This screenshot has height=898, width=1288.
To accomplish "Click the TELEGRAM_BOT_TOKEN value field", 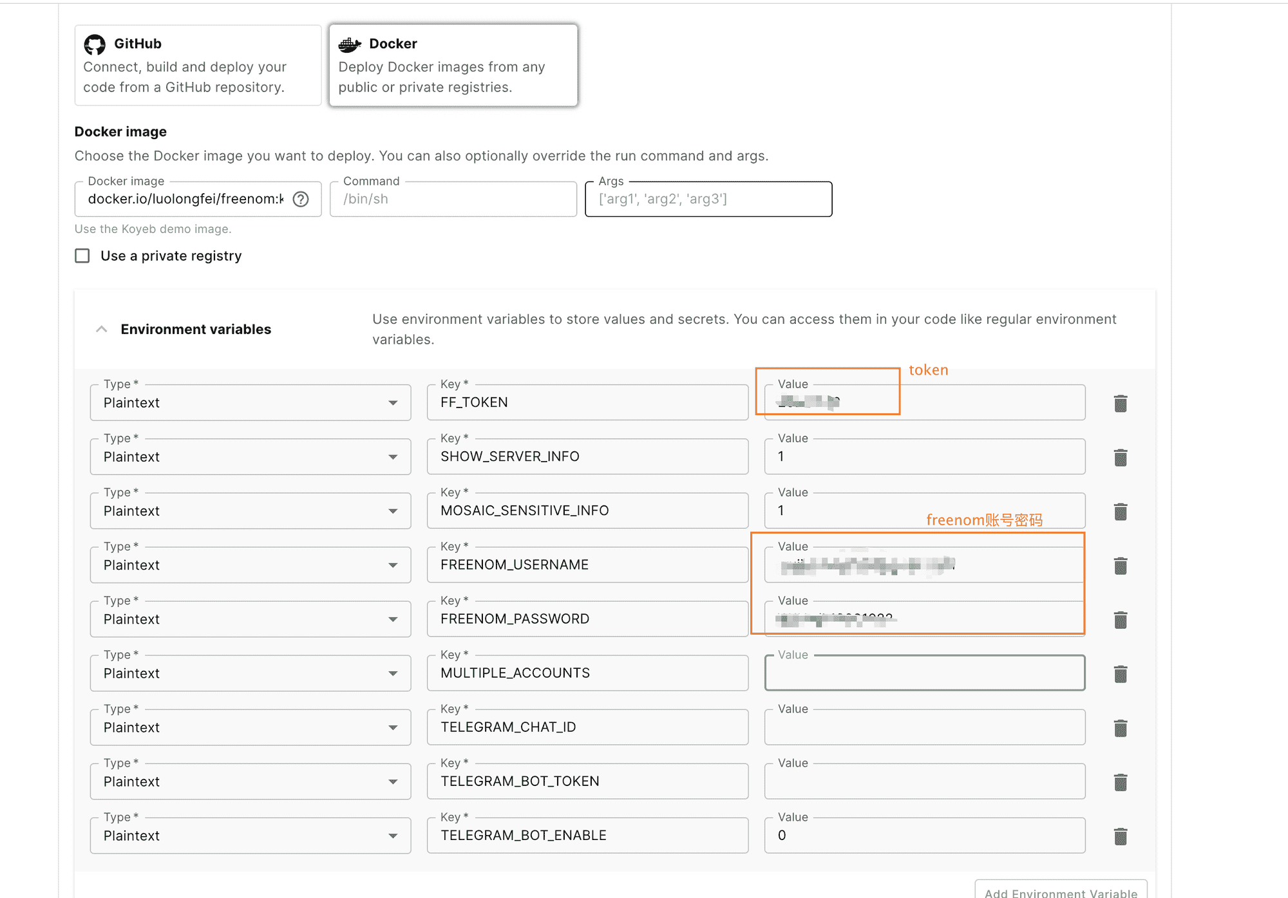I will pos(925,781).
